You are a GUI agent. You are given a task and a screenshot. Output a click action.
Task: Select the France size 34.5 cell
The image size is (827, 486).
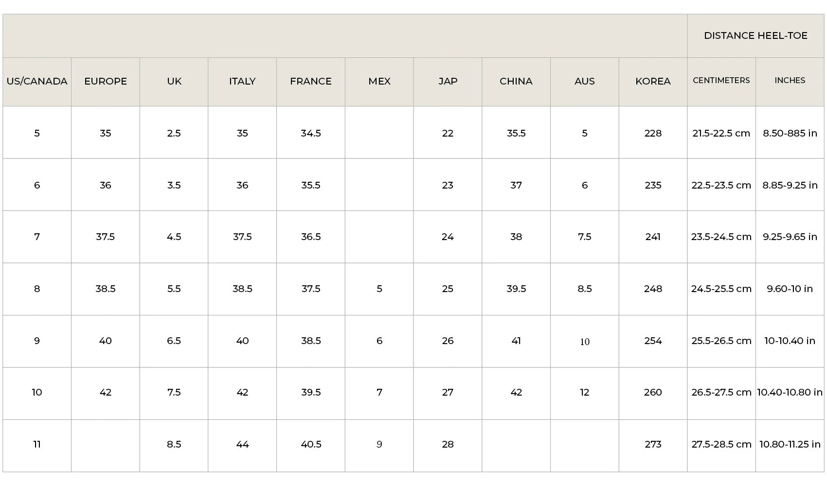311,133
